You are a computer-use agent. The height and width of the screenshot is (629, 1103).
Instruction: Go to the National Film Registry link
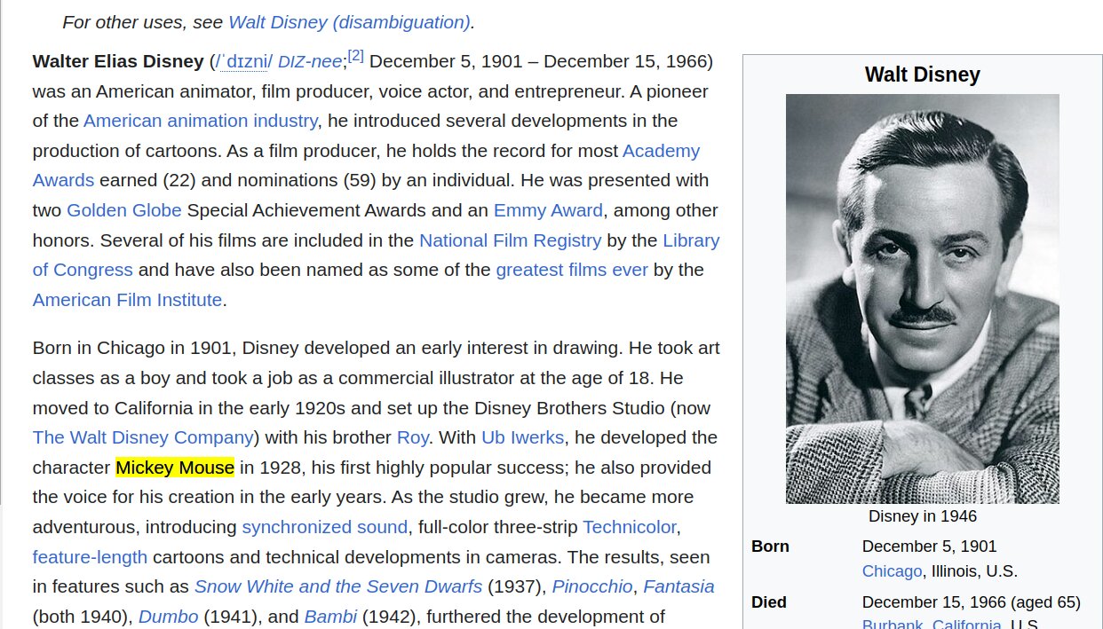click(x=510, y=240)
